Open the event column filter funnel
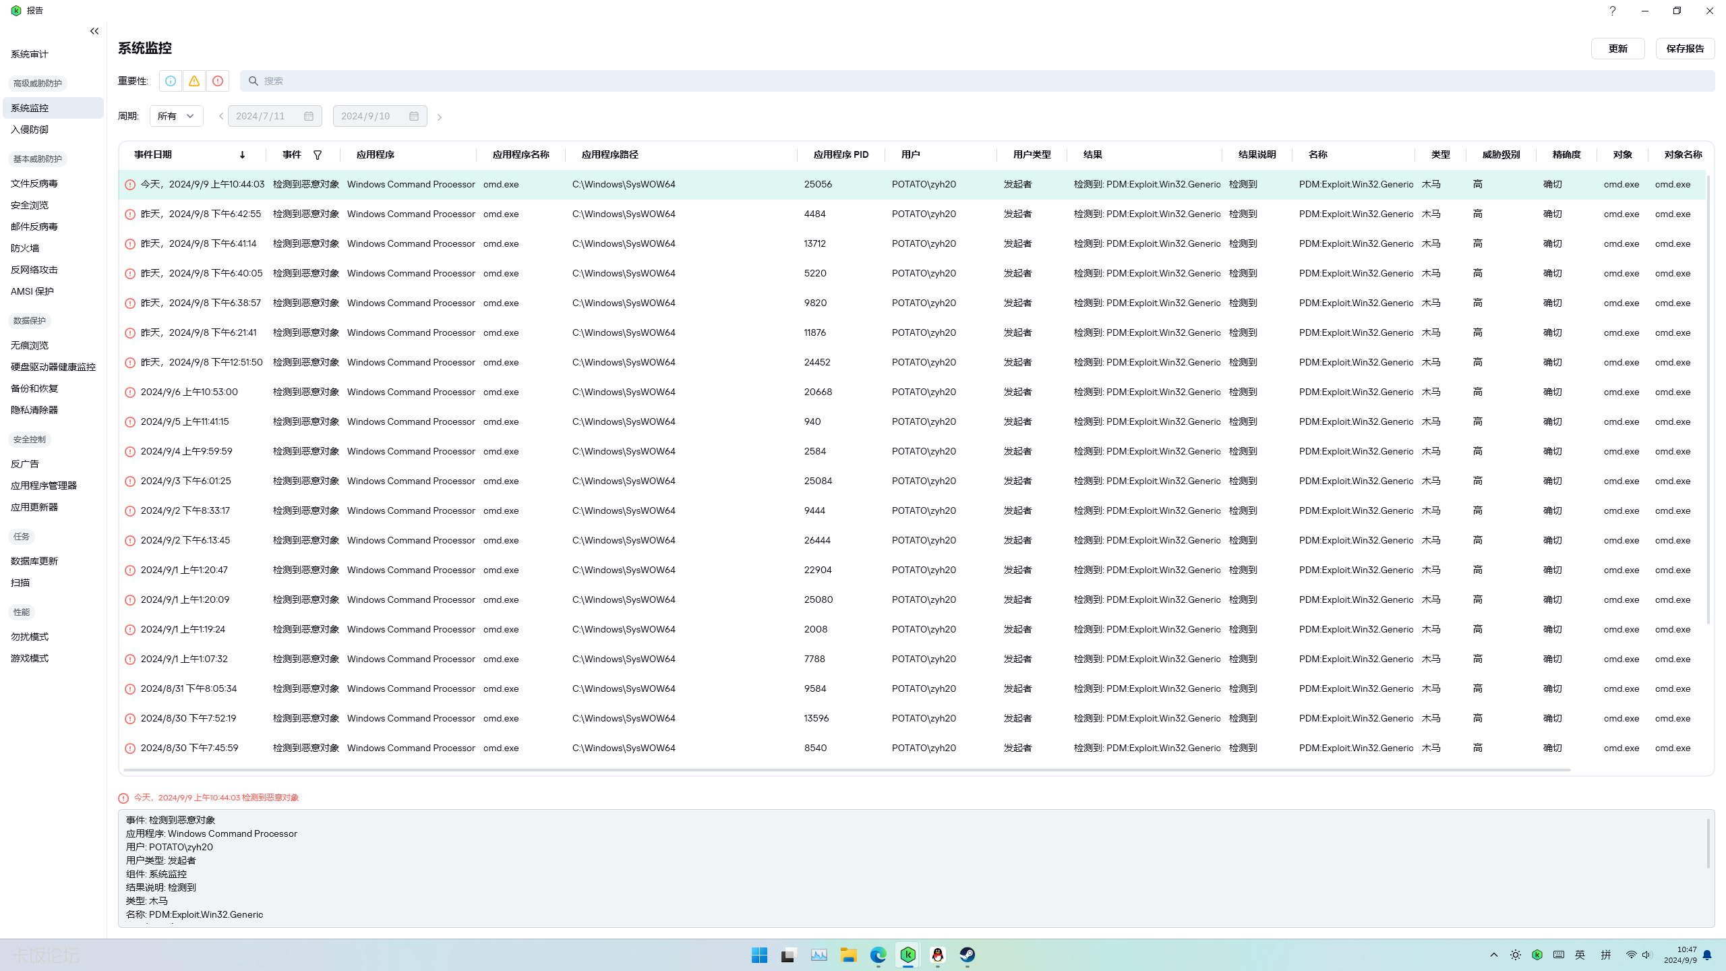 tap(318, 154)
